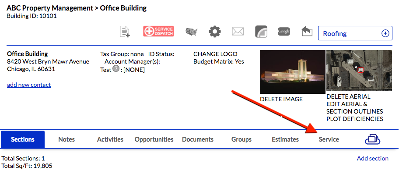Viewport: 399px width, 171px height.
Task: Click Total Sq/Ft: 19,805 text
Action: (x=27, y=166)
